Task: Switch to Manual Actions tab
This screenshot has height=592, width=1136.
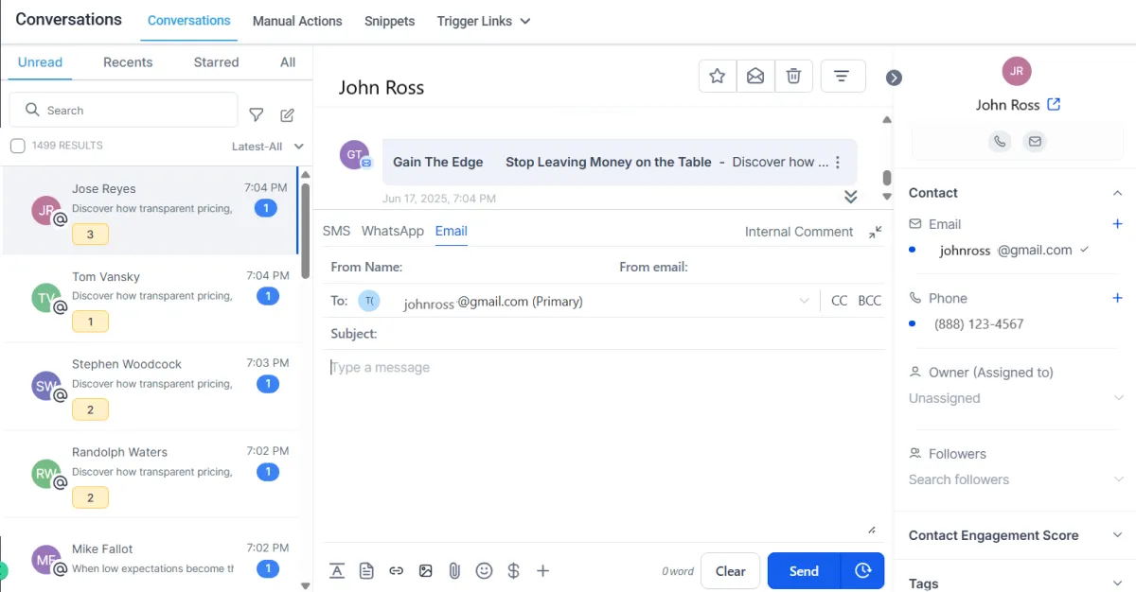Action: click(x=297, y=21)
